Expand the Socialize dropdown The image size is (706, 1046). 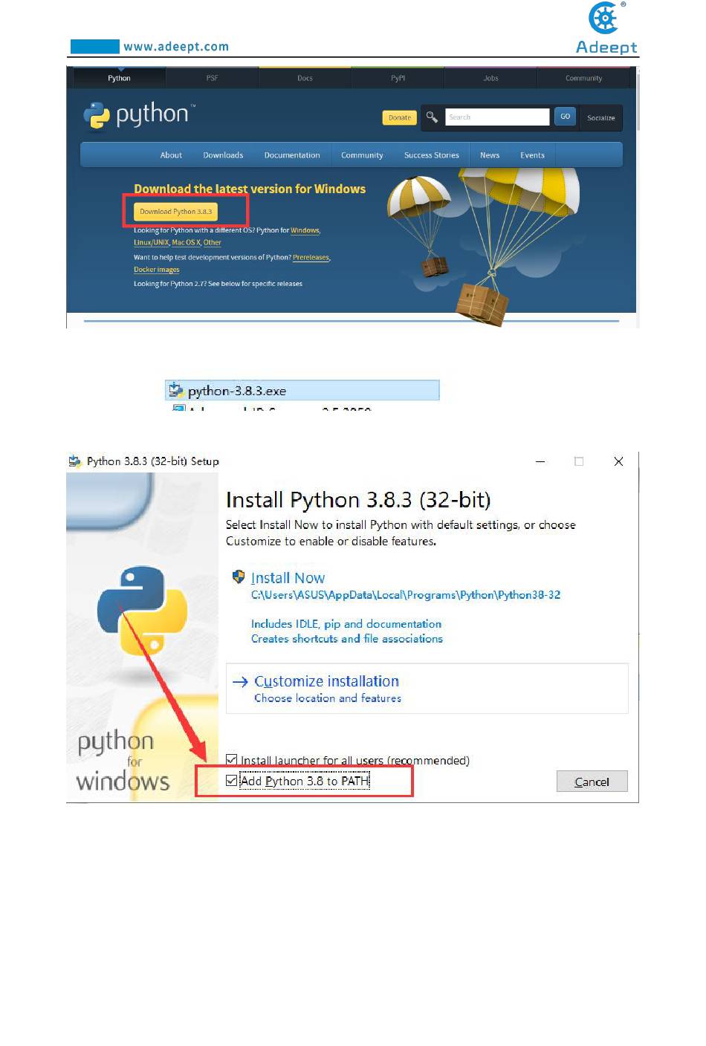(x=601, y=117)
